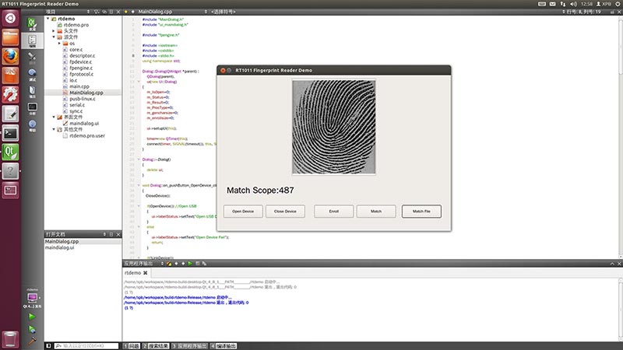Open System Settings launcher icon
This screenshot has height=350, width=623.
pos(10,95)
